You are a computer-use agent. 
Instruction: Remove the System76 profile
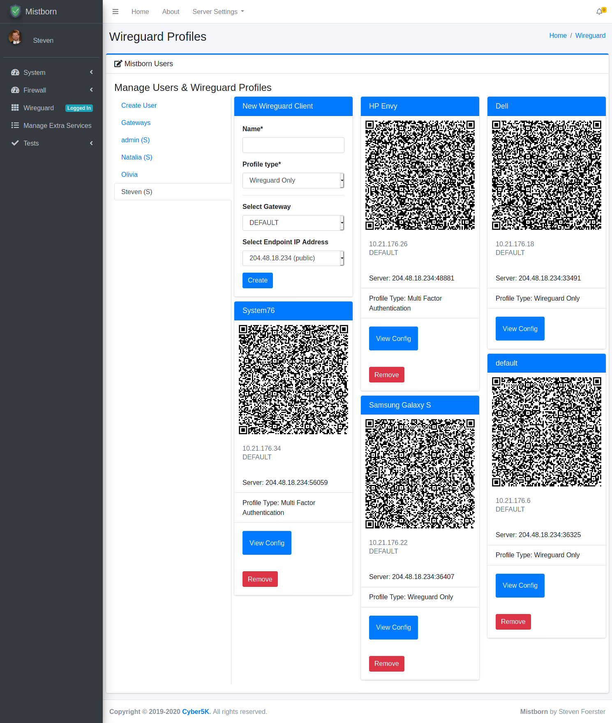[x=260, y=579]
